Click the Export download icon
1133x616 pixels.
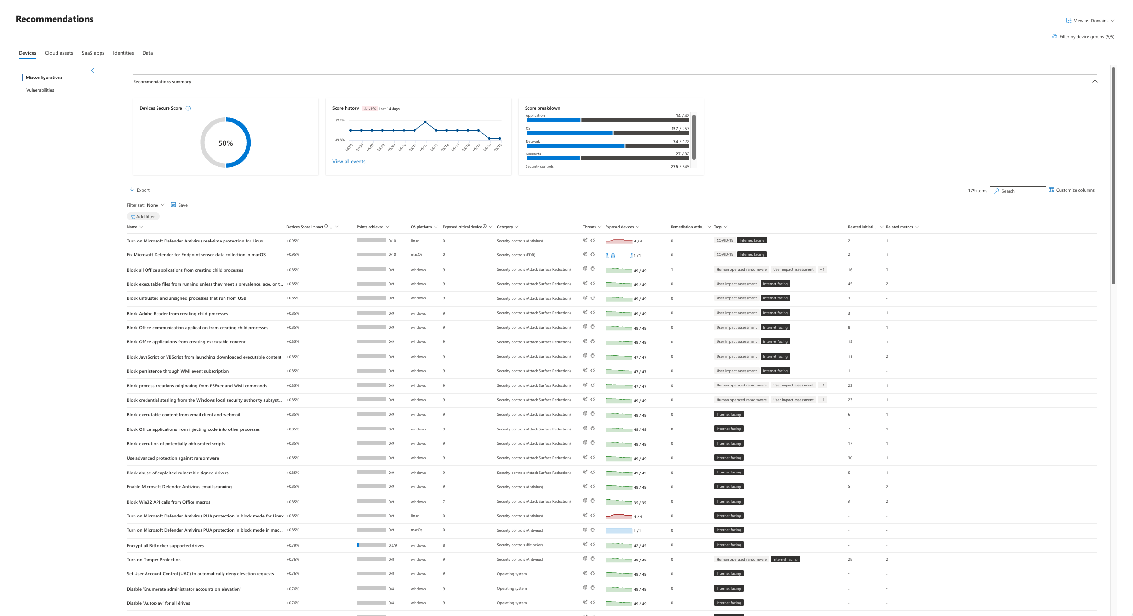pyautogui.click(x=132, y=190)
